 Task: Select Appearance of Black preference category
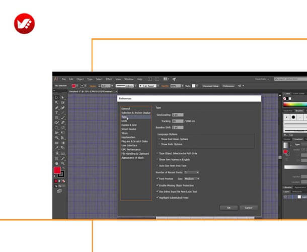pyautogui.click(x=132, y=158)
